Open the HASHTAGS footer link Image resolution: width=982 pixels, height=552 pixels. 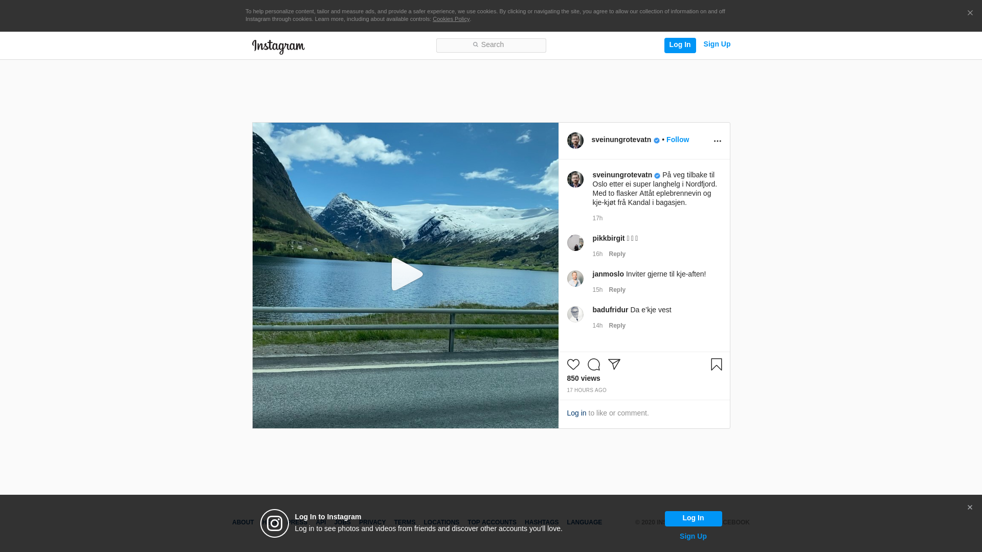tap(541, 522)
